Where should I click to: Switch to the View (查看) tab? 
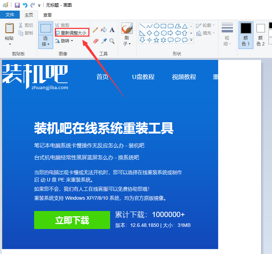(48, 15)
